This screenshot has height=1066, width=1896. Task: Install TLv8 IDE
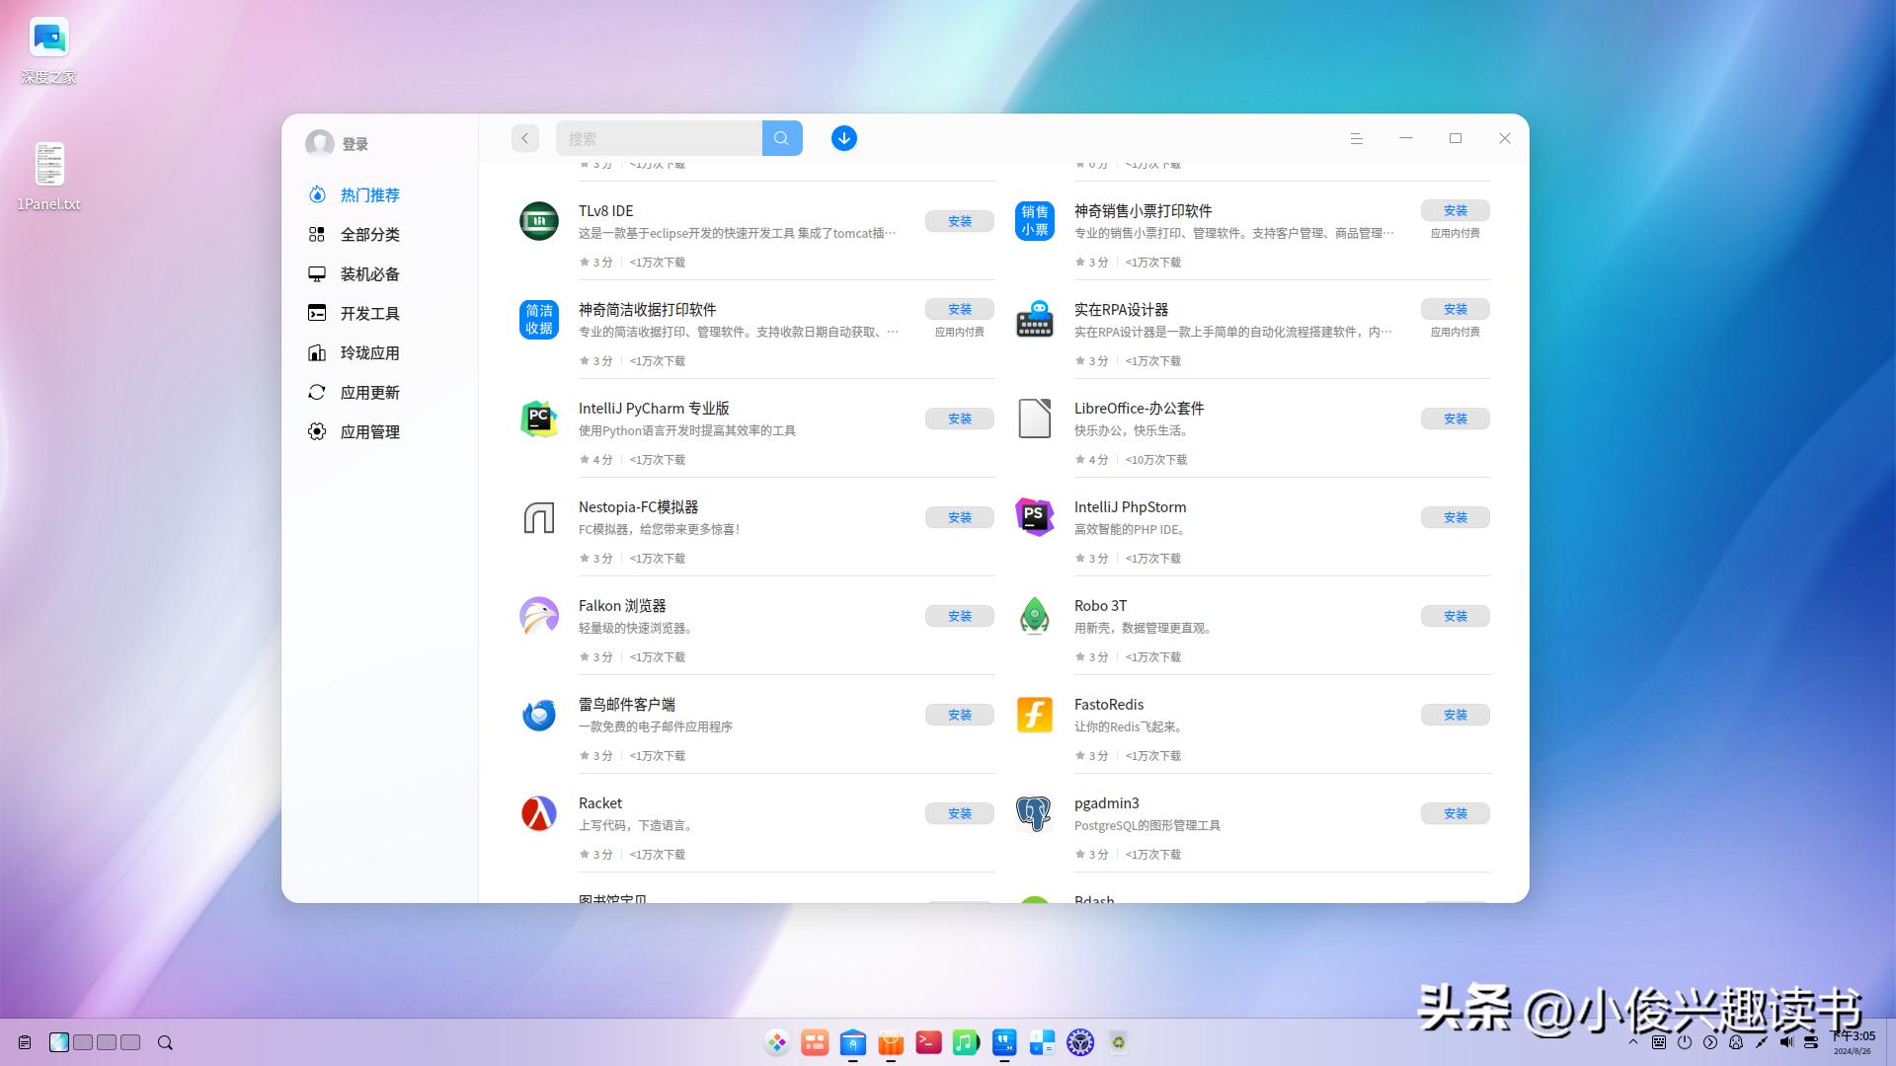960,221
